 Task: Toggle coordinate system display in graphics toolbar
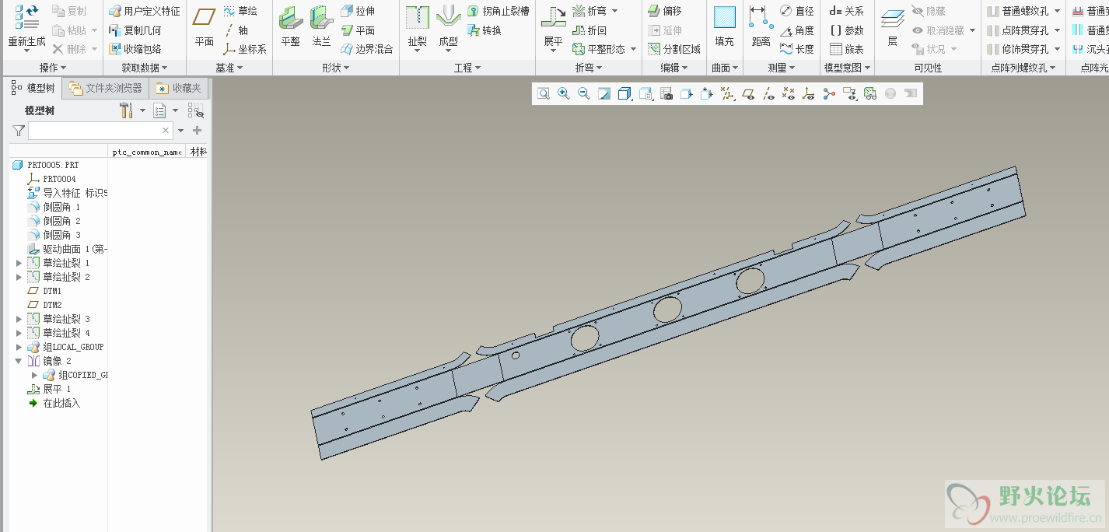809,93
